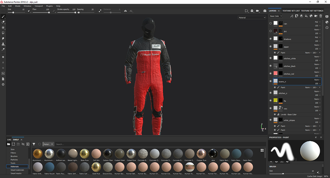Hide the fia layer
This screenshot has height=178, width=330.
tap(270, 100)
